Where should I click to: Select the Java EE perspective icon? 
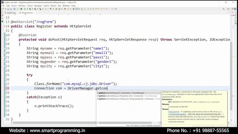[232, 9]
